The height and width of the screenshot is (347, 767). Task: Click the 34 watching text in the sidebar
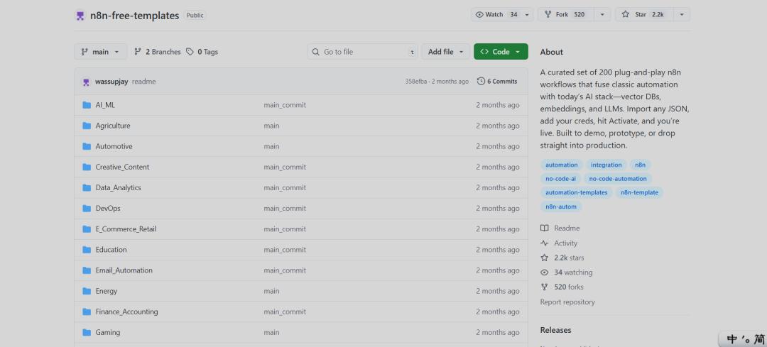(573, 272)
